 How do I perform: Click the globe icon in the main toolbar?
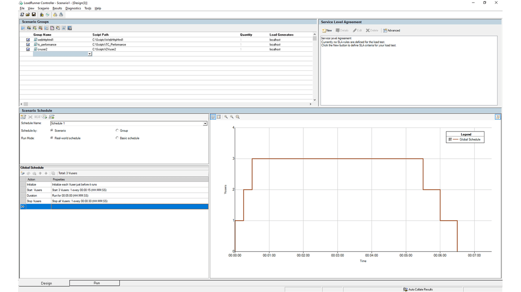[47, 15]
